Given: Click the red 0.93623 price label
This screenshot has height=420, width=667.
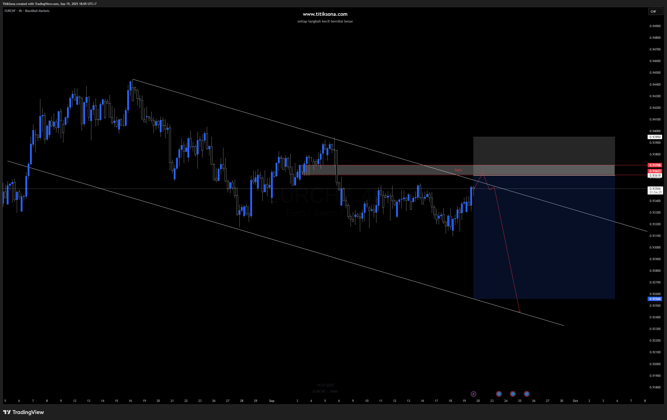Looking at the screenshot, I should click(x=655, y=171).
